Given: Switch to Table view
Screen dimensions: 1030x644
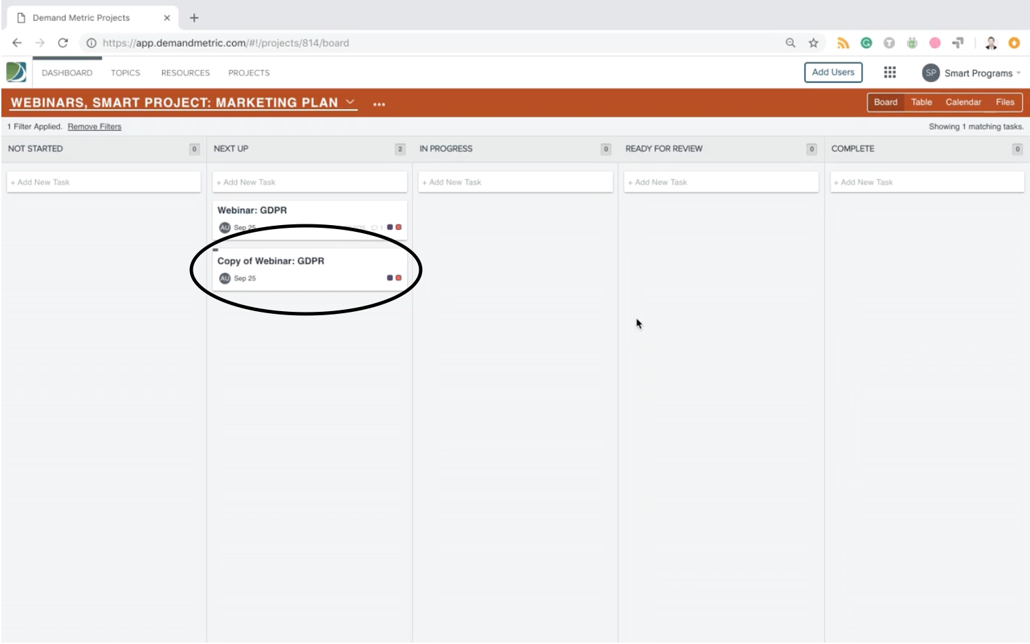Looking at the screenshot, I should [x=921, y=102].
